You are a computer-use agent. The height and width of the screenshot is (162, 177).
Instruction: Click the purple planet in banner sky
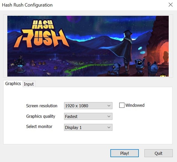[x=74, y=19]
